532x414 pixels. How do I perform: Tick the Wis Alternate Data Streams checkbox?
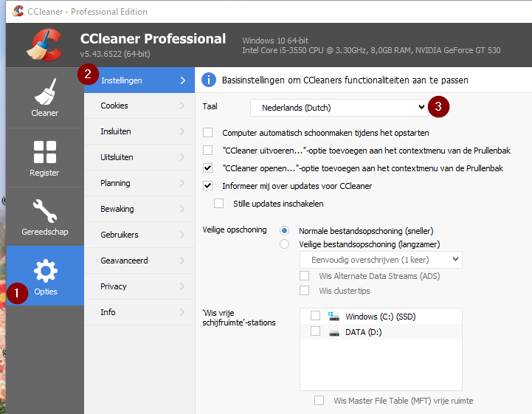point(304,275)
